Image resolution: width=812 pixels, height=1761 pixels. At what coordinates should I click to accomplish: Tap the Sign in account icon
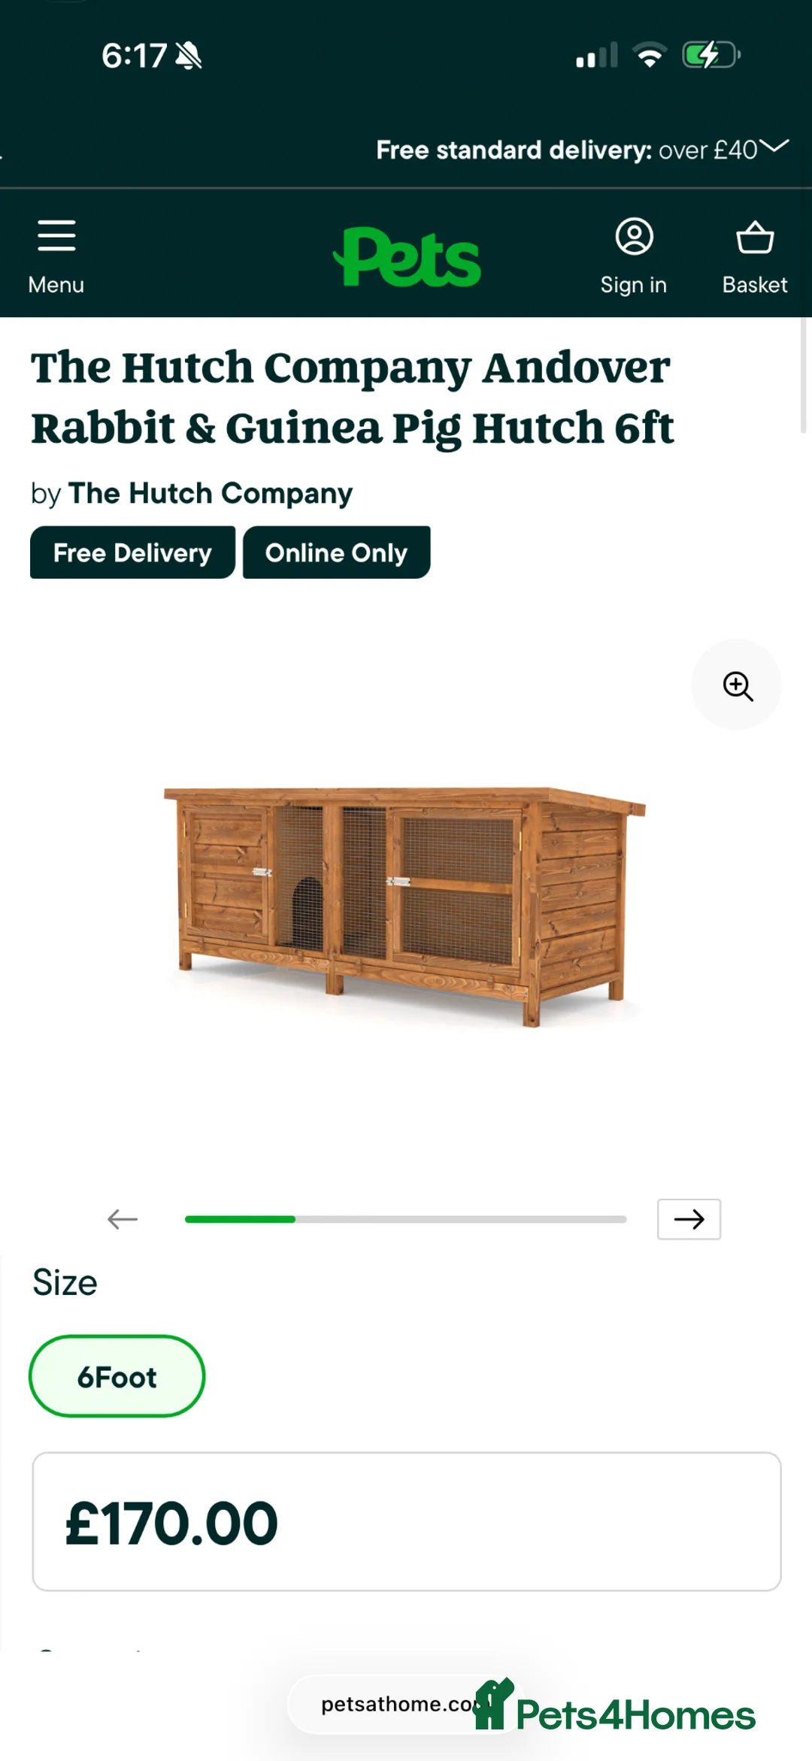tap(634, 237)
